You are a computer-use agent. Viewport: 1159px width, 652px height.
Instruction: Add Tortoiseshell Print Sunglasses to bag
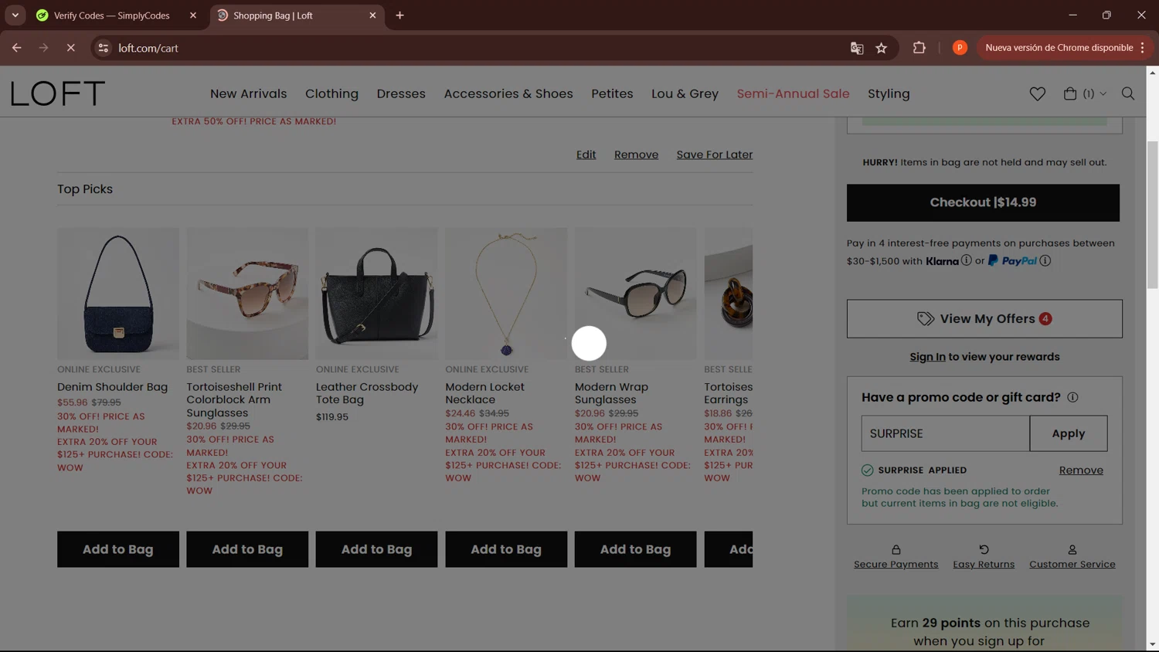pos(247,549)
